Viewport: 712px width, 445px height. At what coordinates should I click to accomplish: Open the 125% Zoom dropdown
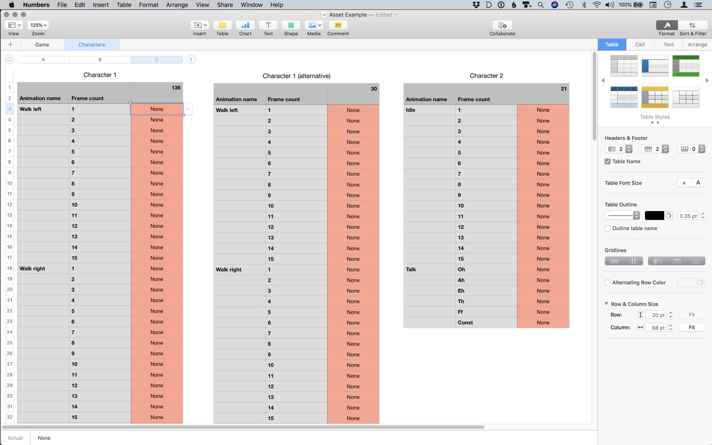[38, 25]
